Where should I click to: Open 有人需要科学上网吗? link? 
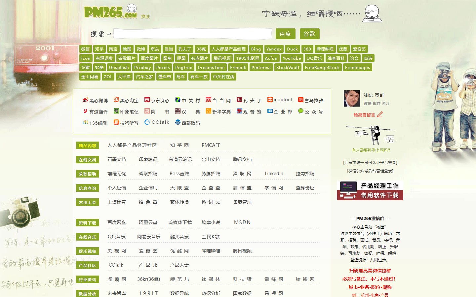coord(371,150)
